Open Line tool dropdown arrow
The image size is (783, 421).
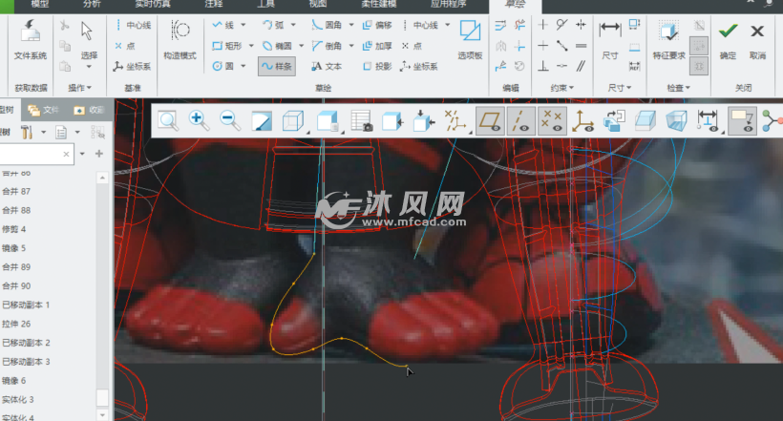point(243,25)
